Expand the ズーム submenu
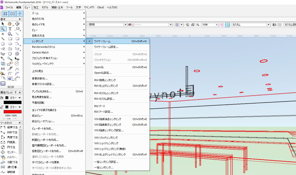This screenshot has height=175, width=296. click(54, 13)
